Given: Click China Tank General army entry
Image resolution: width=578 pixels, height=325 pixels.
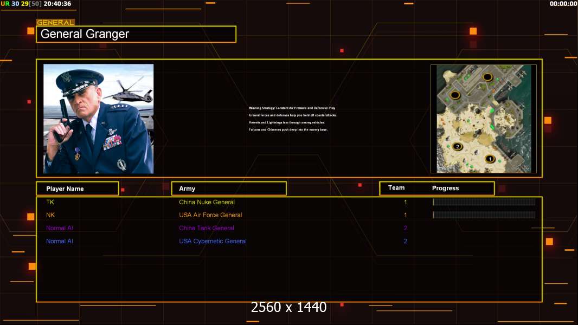Looking at the screenshot, I should coord(207,228).
